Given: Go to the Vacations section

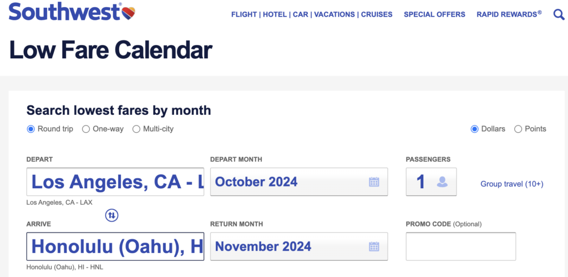Looking at the screenshot, I should tap(334, 14).
